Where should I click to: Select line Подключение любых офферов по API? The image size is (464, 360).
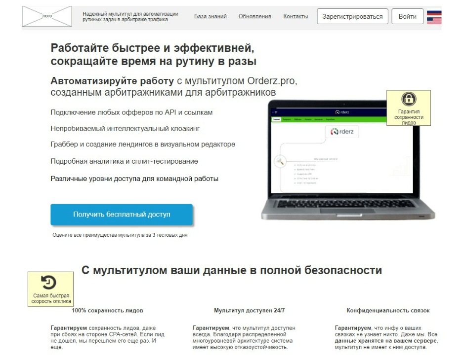pyautogui.click(x=131, y=112)
